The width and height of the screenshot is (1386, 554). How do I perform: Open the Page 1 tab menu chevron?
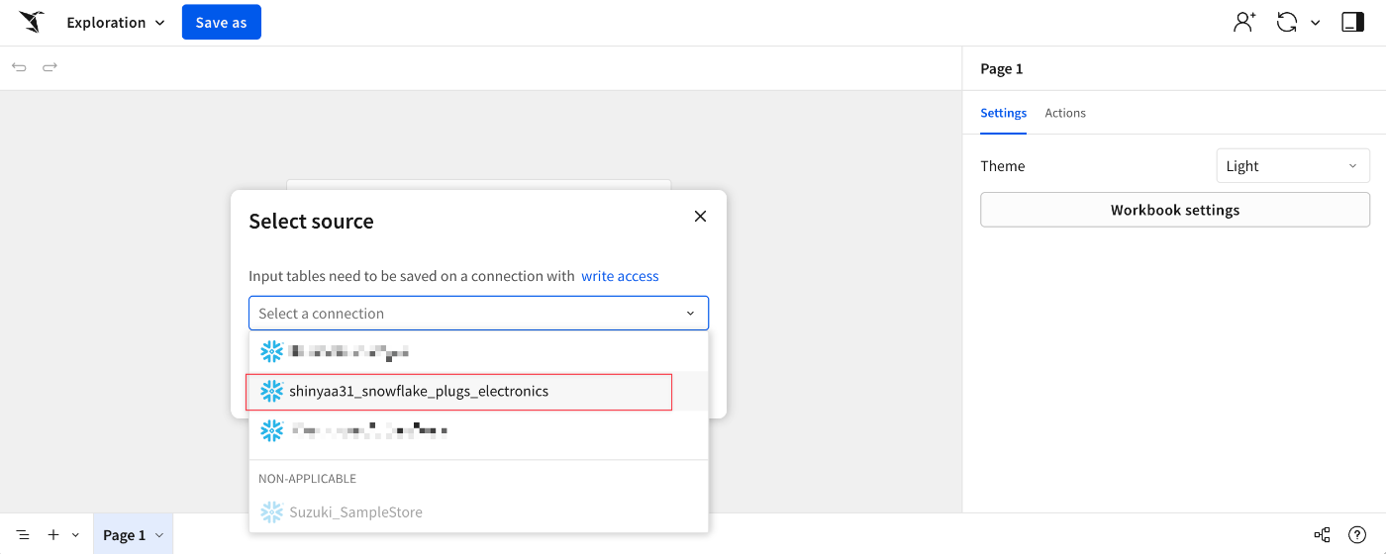coord(159,535)
